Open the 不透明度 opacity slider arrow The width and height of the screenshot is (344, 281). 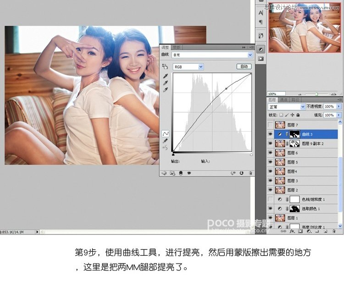tap(339, 106)
